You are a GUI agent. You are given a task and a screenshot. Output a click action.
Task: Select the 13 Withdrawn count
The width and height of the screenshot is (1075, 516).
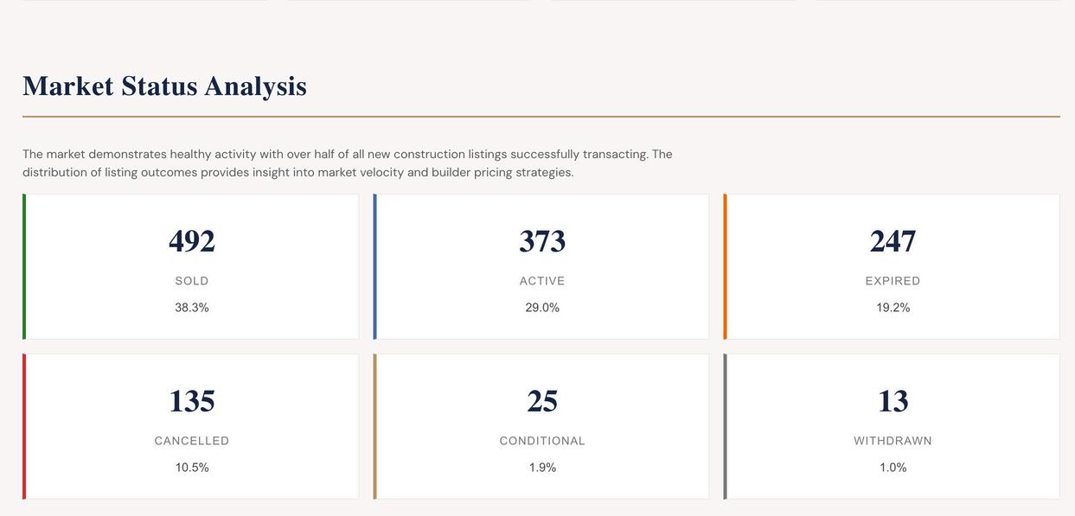[893, 401]
